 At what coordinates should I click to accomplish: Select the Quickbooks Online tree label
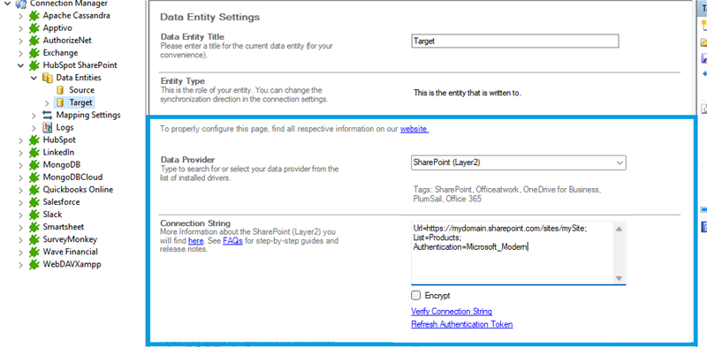(78, 190)
